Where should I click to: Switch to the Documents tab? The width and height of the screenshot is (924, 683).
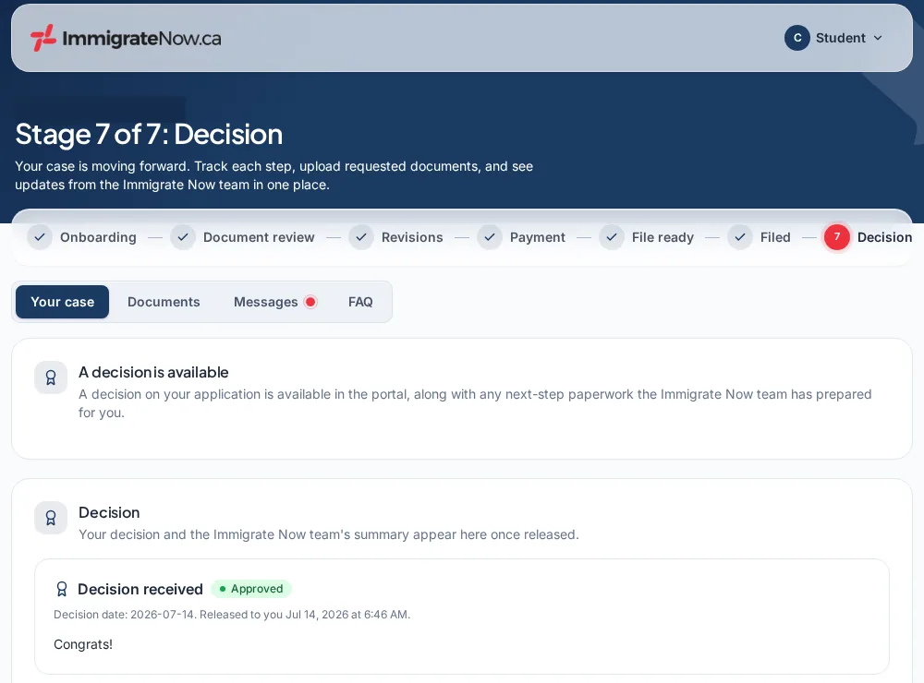pos(164,302)
